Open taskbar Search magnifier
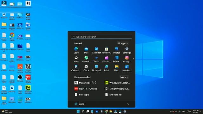Screen dimensions: 203x114 click(83, 111)
